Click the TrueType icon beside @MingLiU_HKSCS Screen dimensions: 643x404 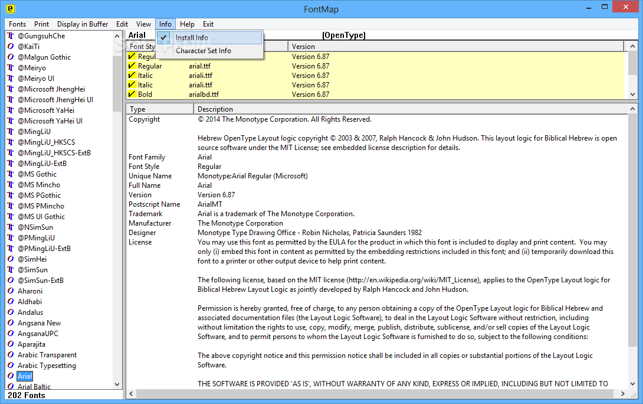point(11,142)
